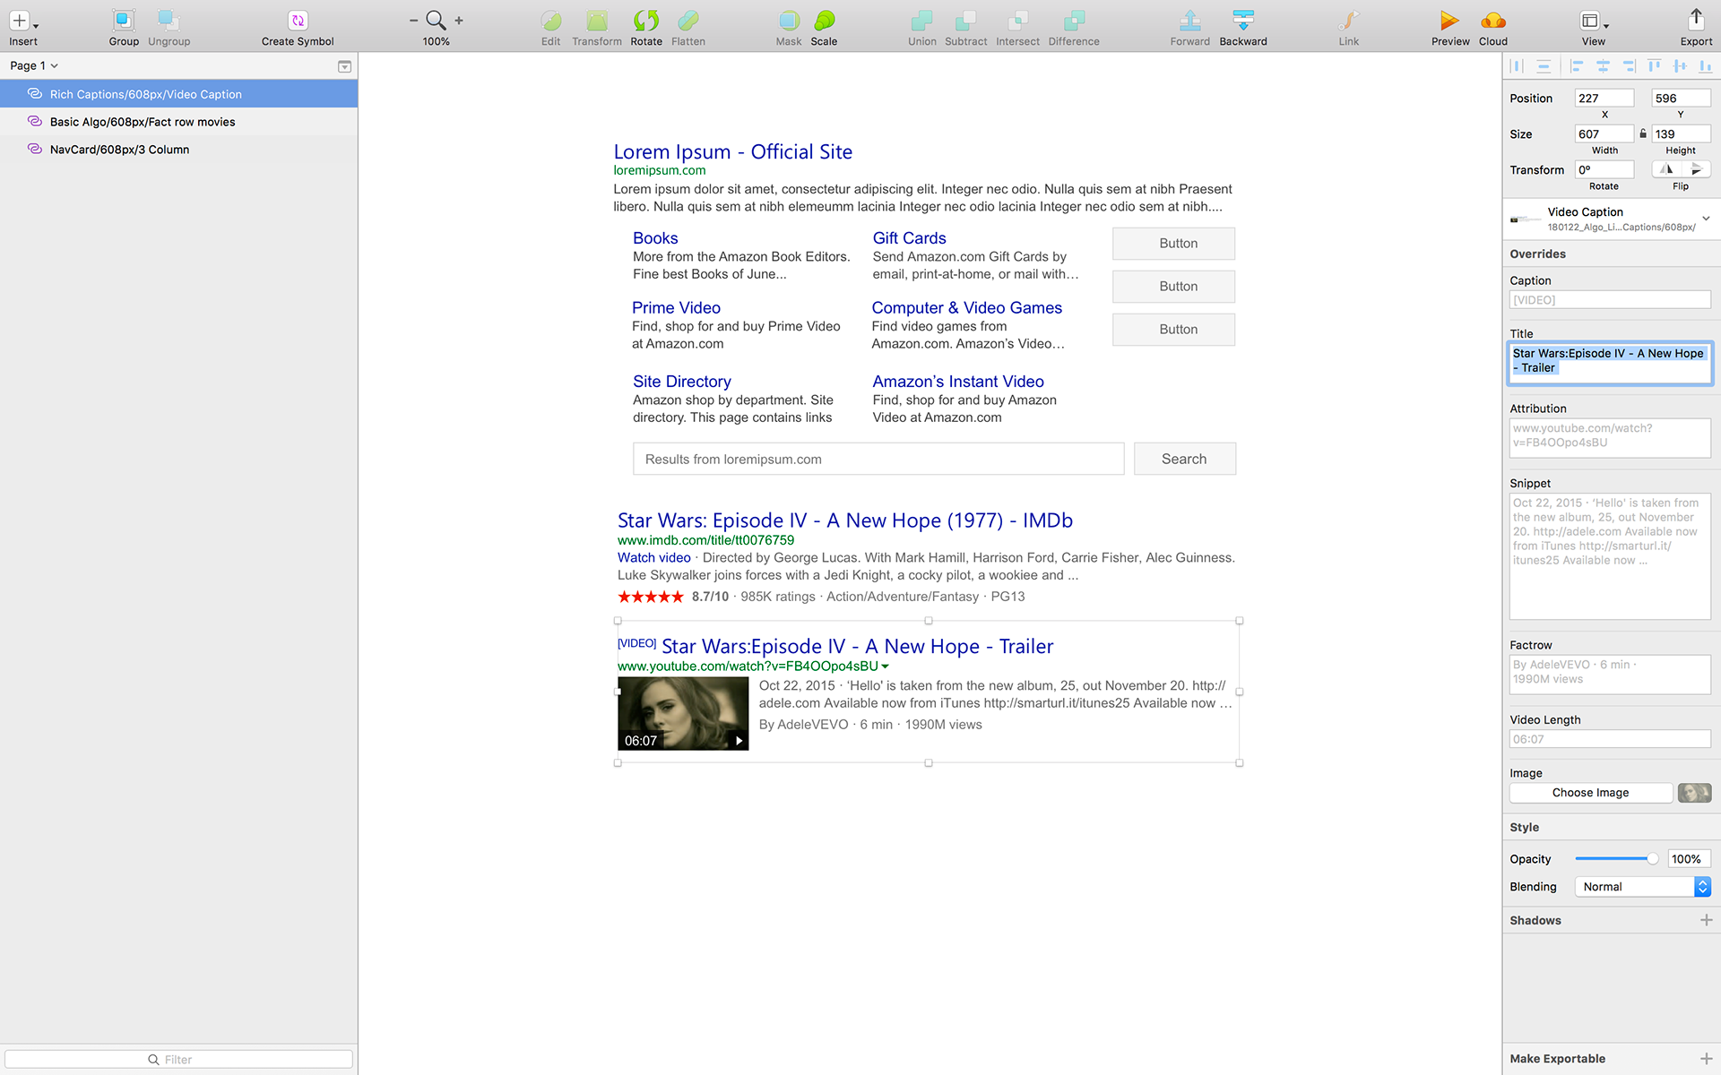
Task: Flip the layer horizontally
Action: (x=1666, y=168)
